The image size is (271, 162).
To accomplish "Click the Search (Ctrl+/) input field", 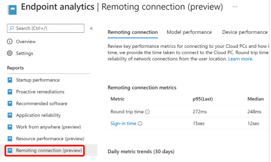I will pos(46,28).
